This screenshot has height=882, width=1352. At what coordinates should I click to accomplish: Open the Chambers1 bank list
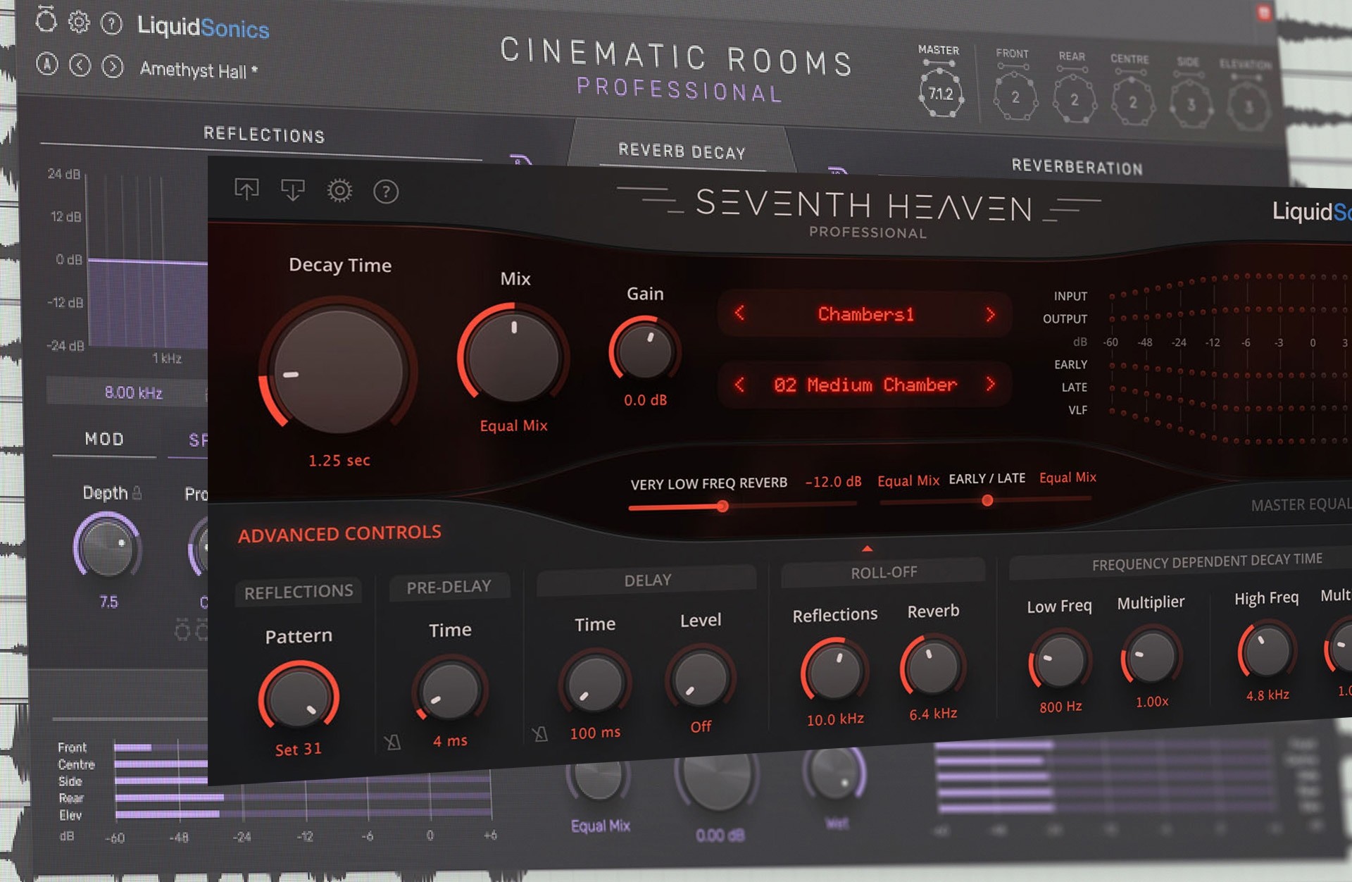coord(865,314)
